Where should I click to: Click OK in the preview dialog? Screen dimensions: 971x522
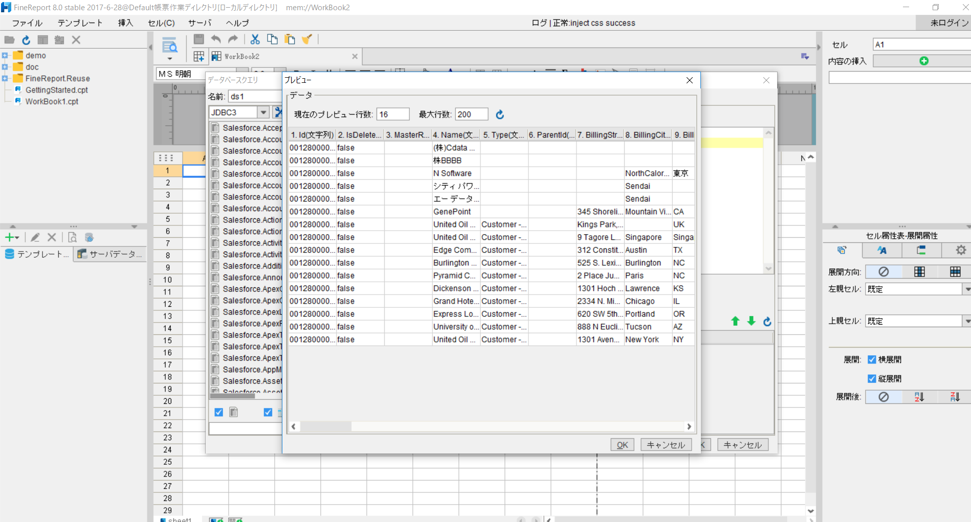[x=622, y=445]
